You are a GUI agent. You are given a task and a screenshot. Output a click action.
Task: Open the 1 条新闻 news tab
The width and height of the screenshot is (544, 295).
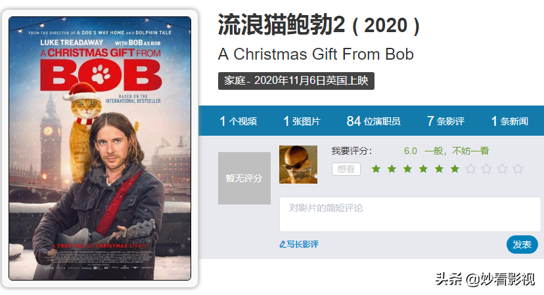coord(510,121)
